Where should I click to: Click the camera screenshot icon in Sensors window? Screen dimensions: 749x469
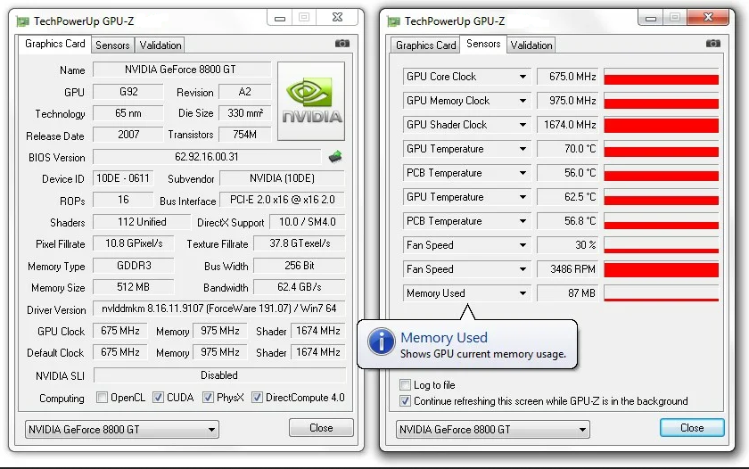coord(713,44)
